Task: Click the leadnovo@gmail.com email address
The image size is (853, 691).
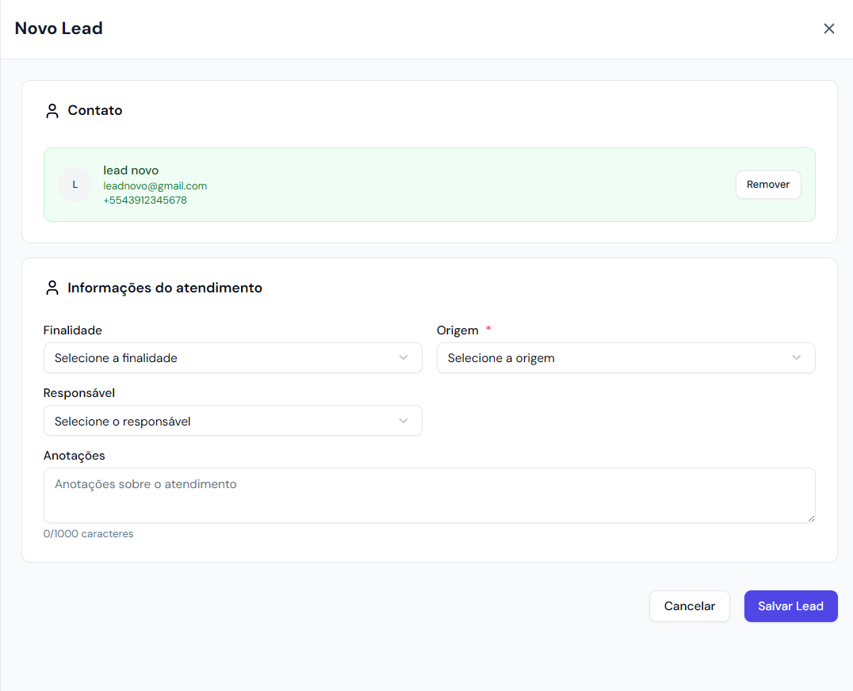Action: (x=155, y=185)
